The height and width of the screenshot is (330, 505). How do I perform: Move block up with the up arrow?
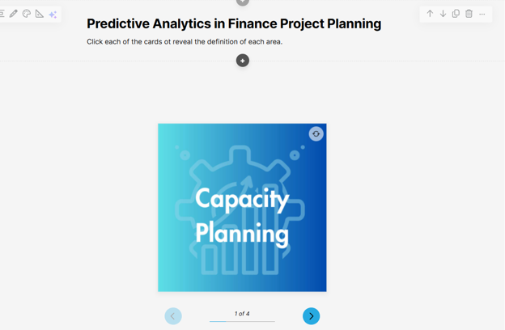430,14
